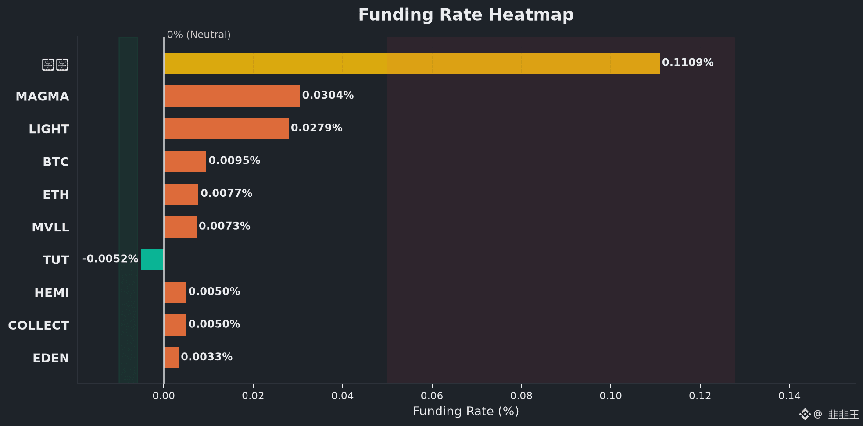Click the orange COLLECT bar
Image resolution: width=863 pixels, height=426 pixels.
click(175, 325)
